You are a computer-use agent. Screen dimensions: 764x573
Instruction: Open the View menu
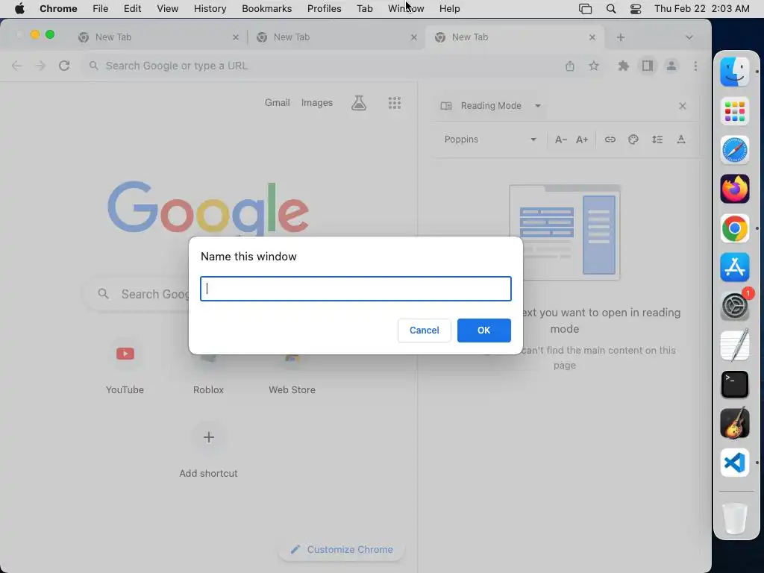(x=167, y=9)
